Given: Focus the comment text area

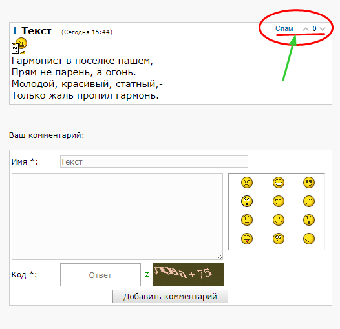Looking at the screenshot, I should click(x=117, y=216).
